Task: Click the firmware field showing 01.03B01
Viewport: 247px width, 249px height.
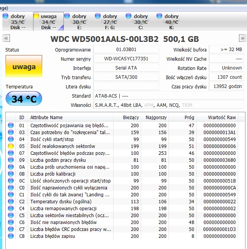Action: coord(126,50)
